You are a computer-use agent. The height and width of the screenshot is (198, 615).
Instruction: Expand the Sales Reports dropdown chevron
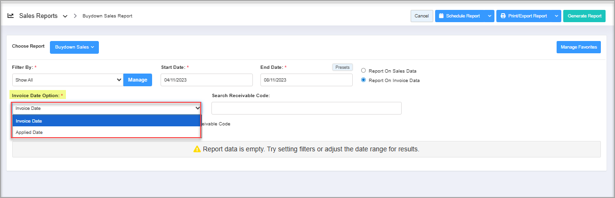(x=65, y=16)
